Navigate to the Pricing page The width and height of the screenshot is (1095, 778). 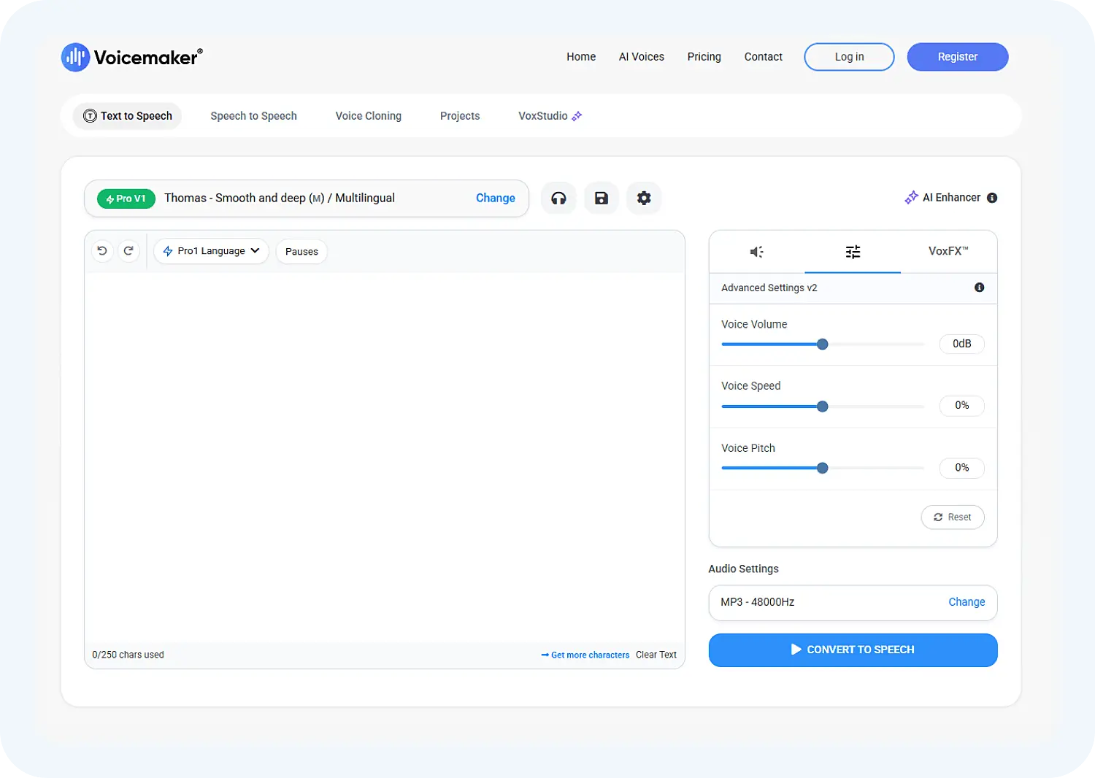[x=703, y=56]
